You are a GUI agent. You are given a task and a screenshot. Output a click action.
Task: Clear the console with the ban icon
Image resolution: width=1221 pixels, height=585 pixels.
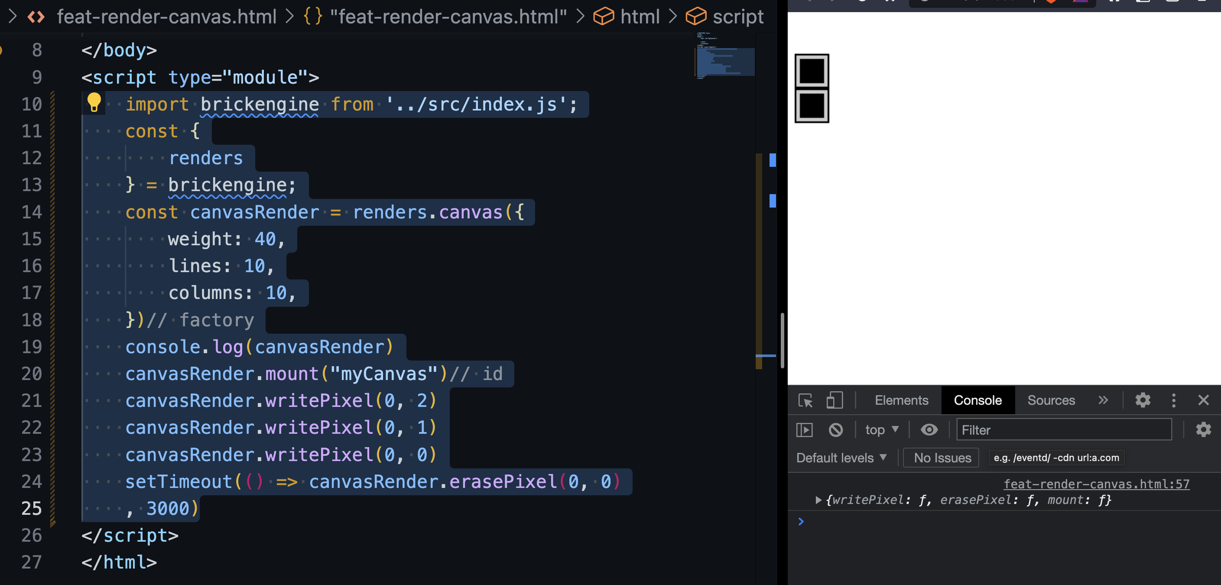pos(836,430)
